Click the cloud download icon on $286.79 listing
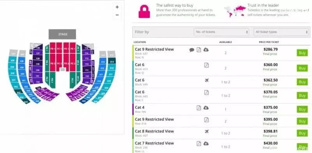 [206, 50]
